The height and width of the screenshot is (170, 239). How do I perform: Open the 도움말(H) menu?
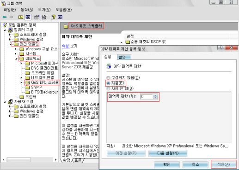pyautogui.click(x=63, y=10)
